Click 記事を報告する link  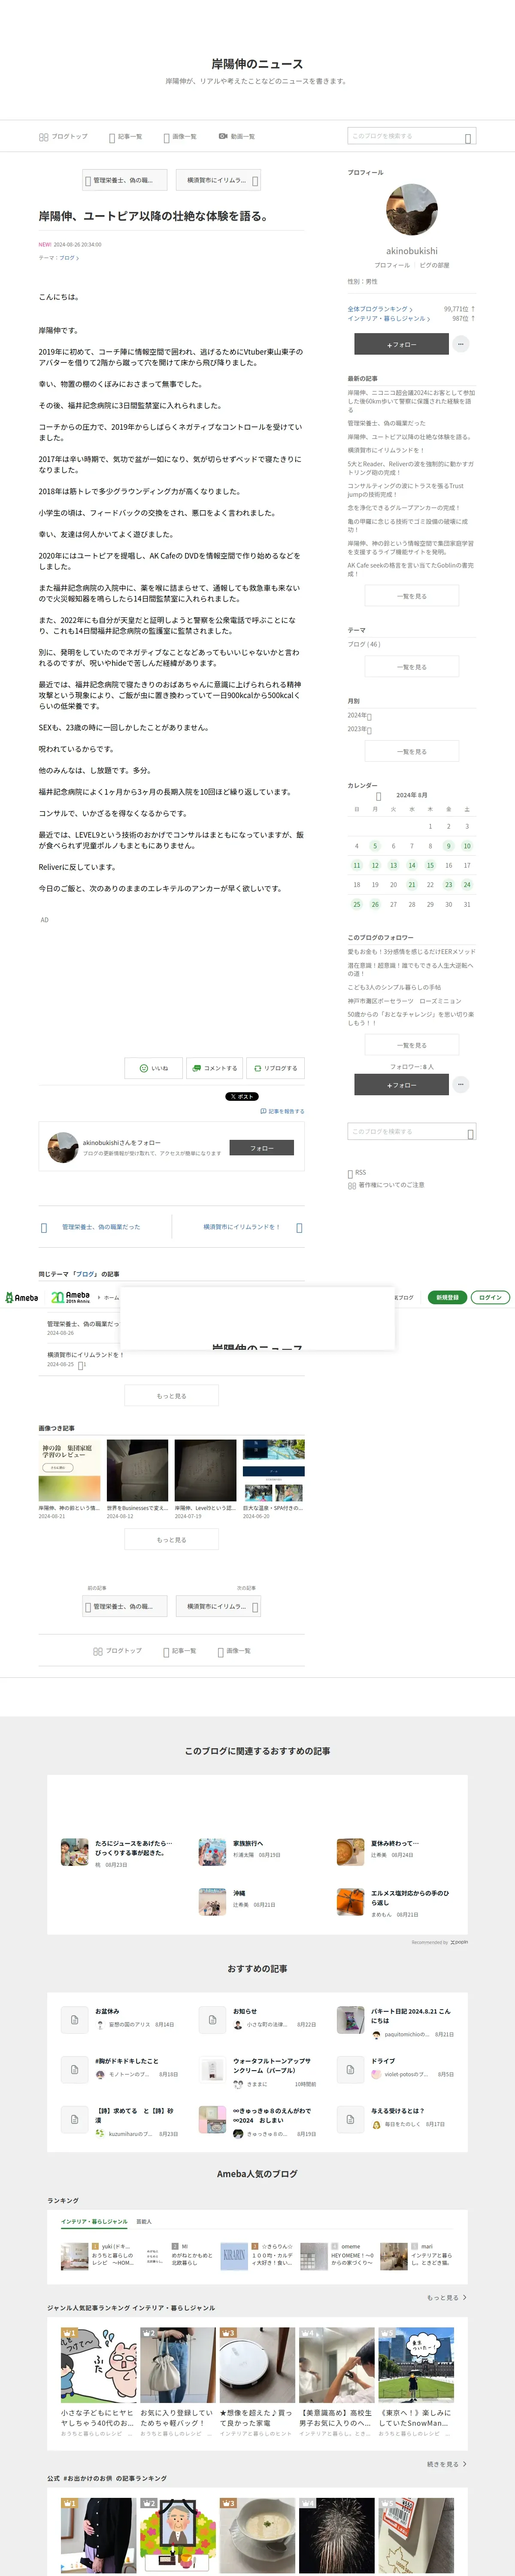click(282, 1111)
